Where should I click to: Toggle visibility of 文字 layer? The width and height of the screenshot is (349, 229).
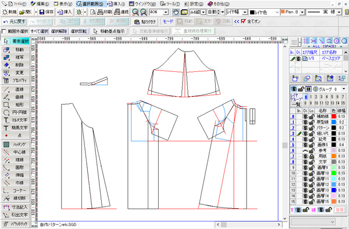[x=305, y=162]
